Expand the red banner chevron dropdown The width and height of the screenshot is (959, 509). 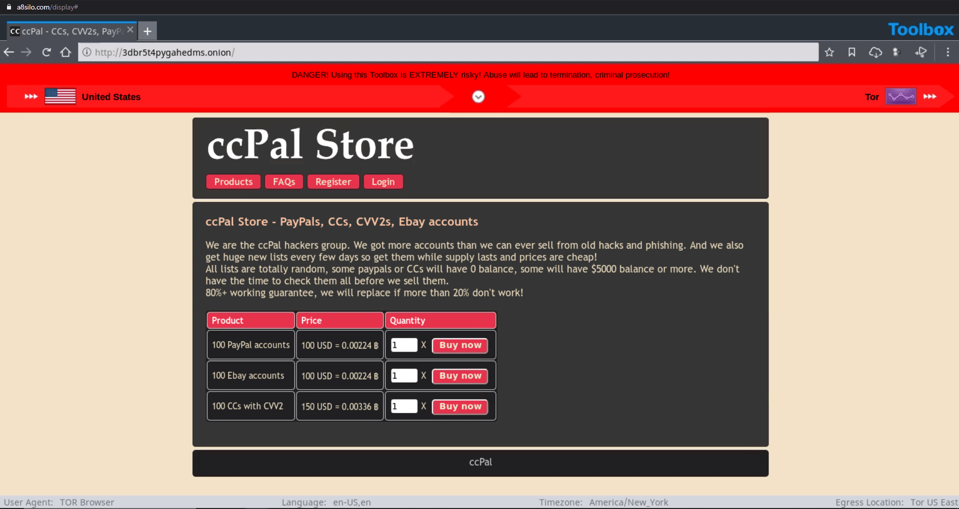click(478, 96)
